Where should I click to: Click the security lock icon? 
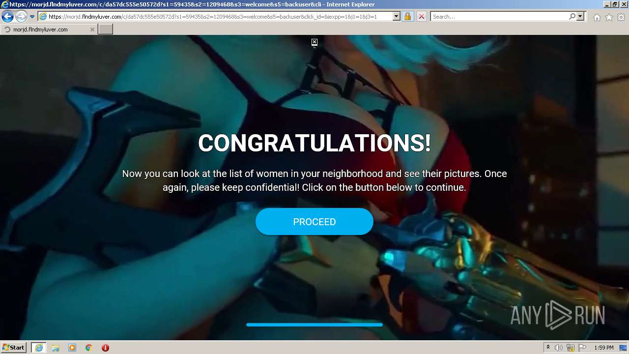pyautogui.click(x=407, y=17)
